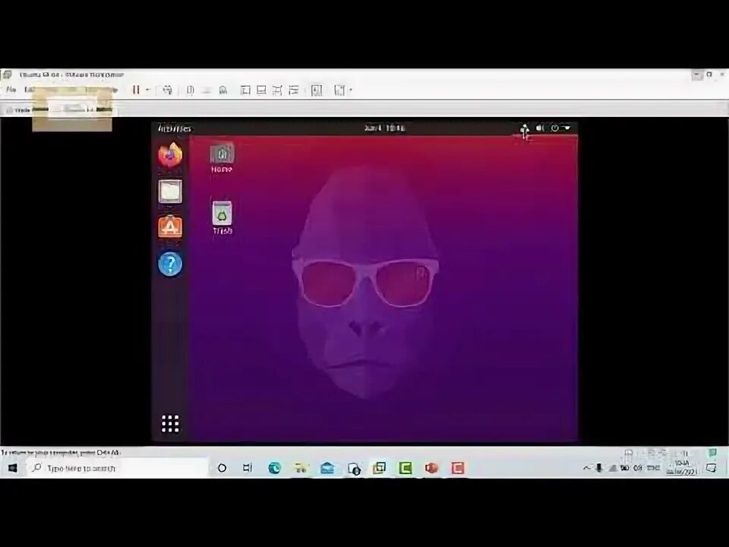Expand the stretch guest dropdown arrow

tap(351, 90)
